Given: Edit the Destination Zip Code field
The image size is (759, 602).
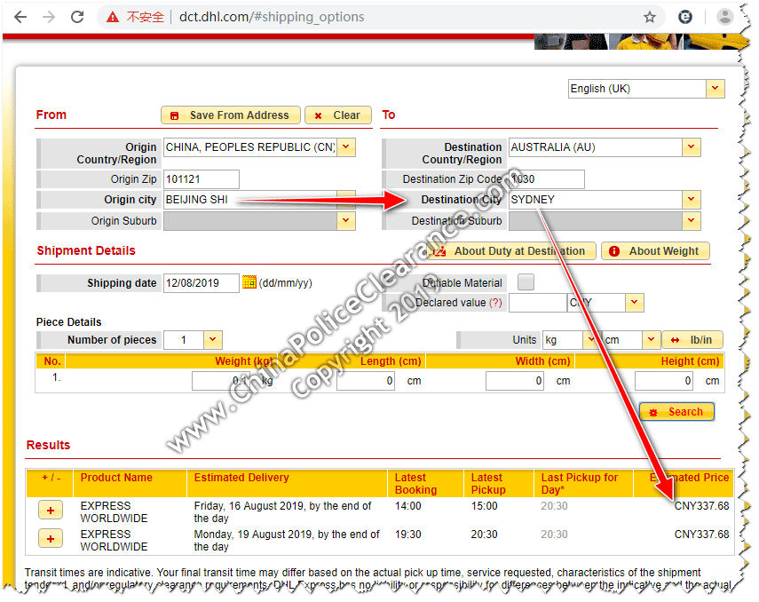Looking at the screenshot, I should [547, 179].
